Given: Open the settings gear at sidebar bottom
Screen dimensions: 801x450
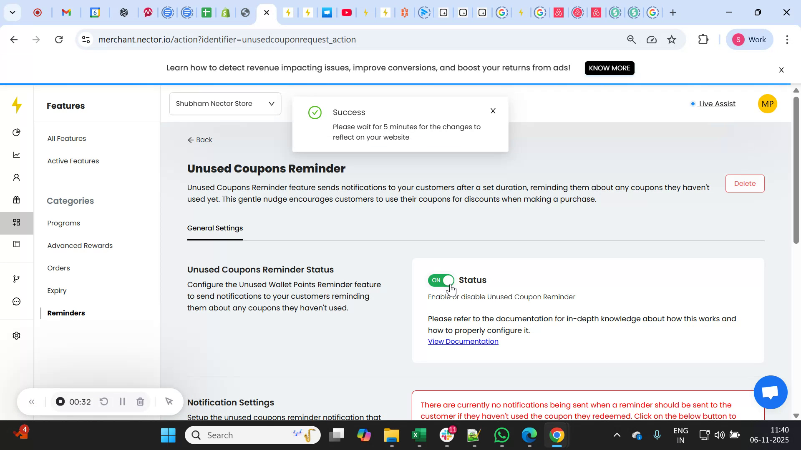Looking at the screenshot, I should [x=16, y=335].
